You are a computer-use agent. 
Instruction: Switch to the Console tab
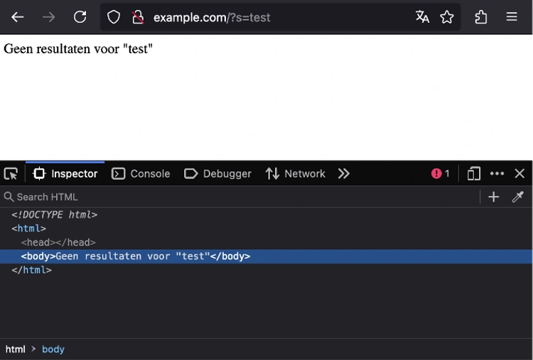(x=141, y=174)
